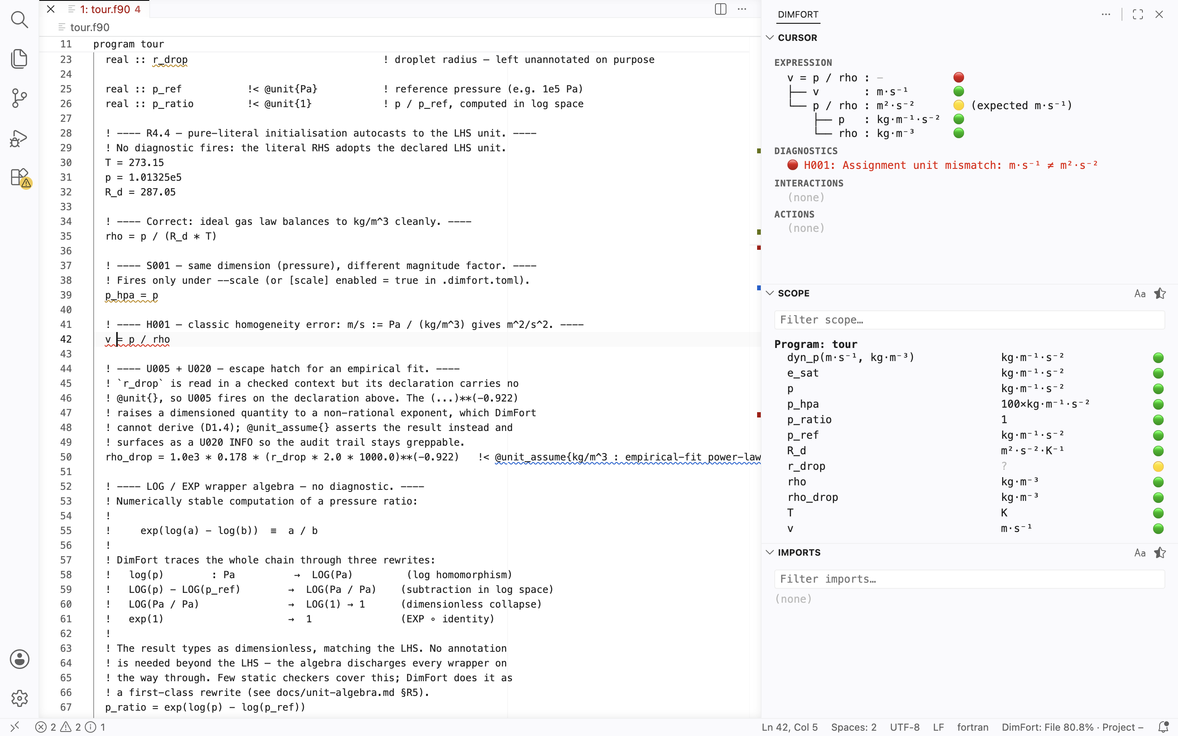Open the notifications bell

coord(1163,727)
